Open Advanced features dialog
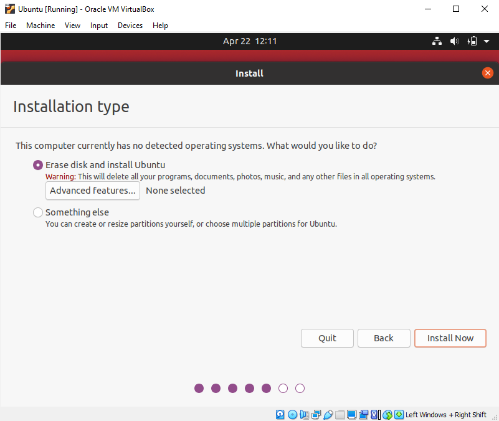 [93, 191]
